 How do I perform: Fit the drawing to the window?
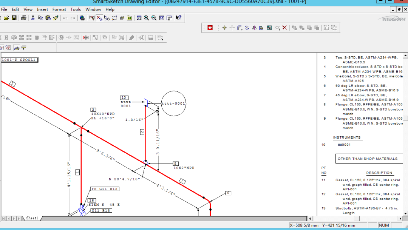(162, 18)
